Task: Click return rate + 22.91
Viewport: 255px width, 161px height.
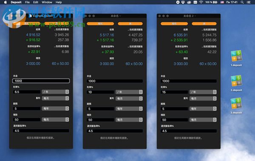Action: tap(34, 52)
